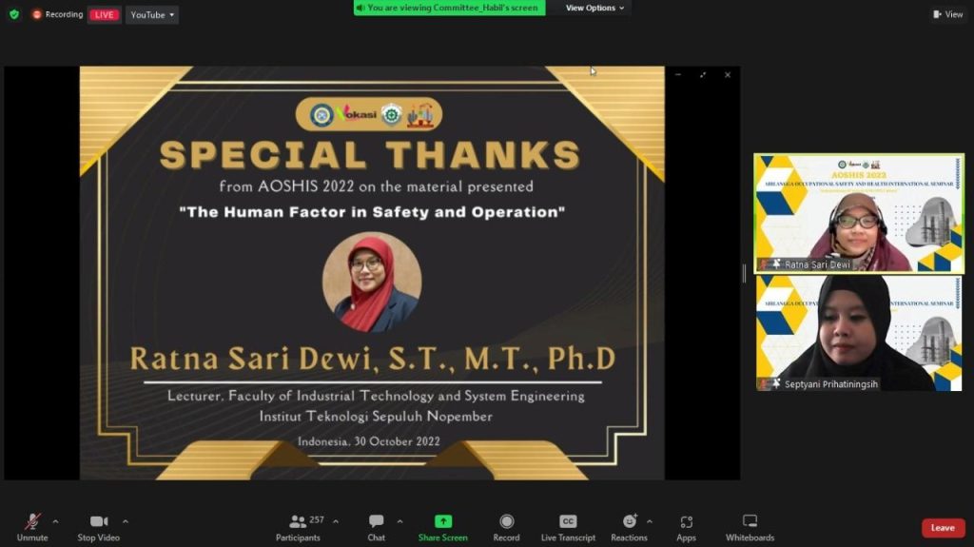Click the logo badge atop the slide
974x547 pixels.
tap(369, 114)
